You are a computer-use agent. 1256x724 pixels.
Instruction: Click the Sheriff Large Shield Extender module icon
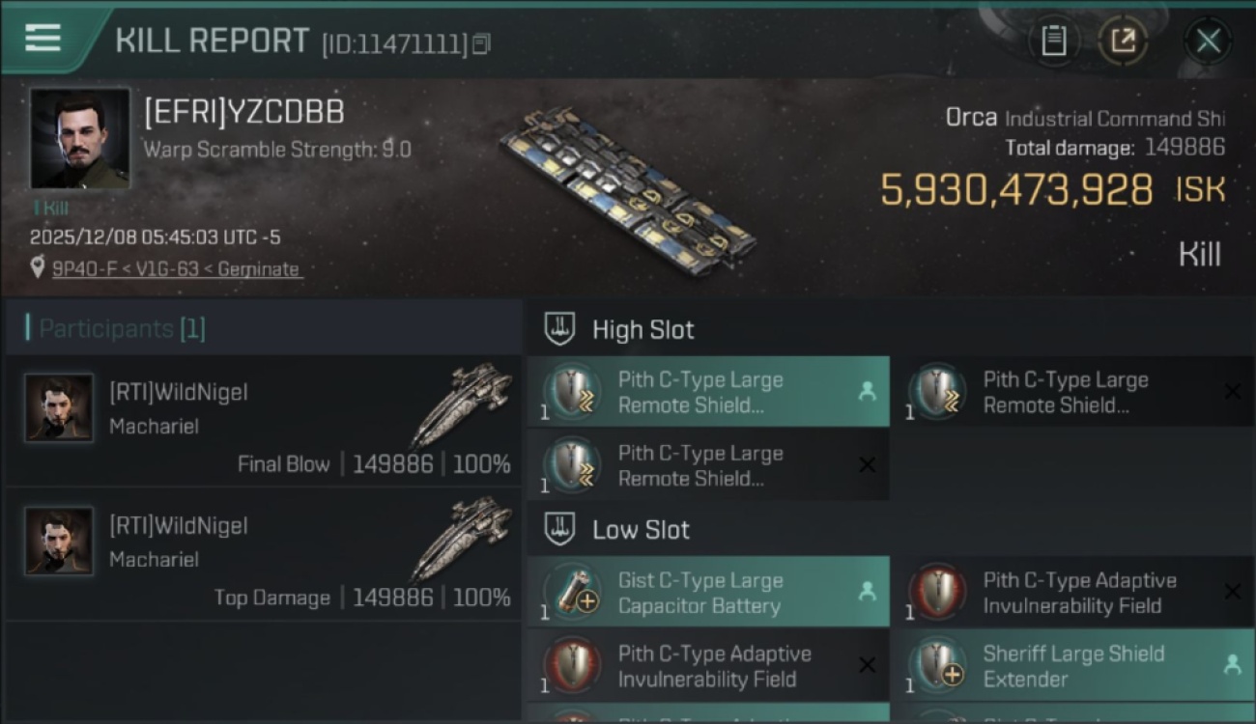[x=938, y=665]
